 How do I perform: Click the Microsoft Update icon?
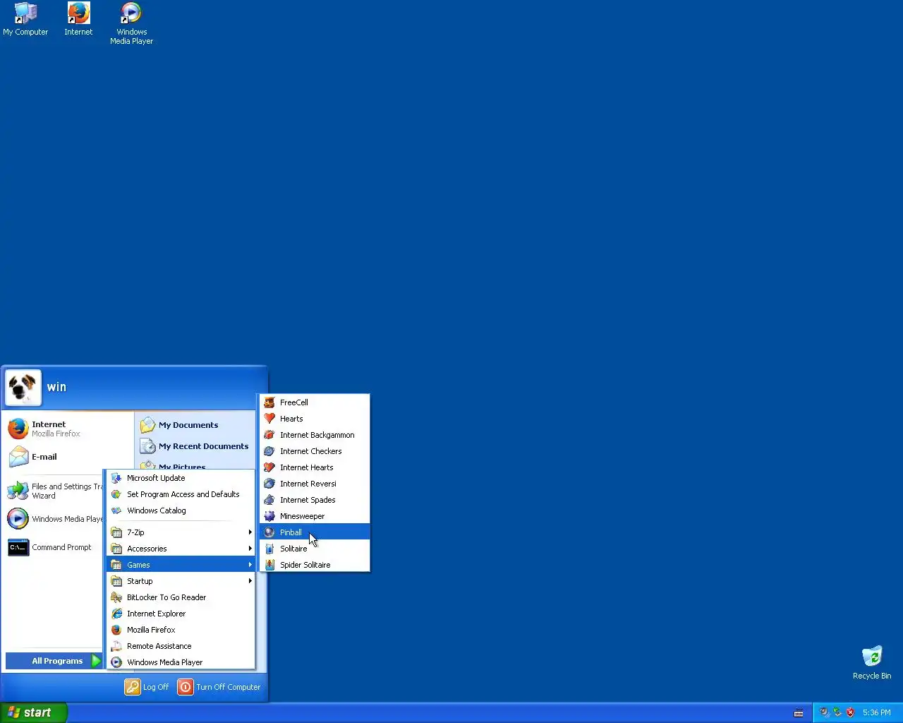tap(116, 478)
